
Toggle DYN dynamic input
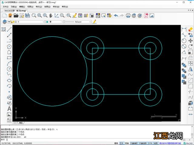150,143
